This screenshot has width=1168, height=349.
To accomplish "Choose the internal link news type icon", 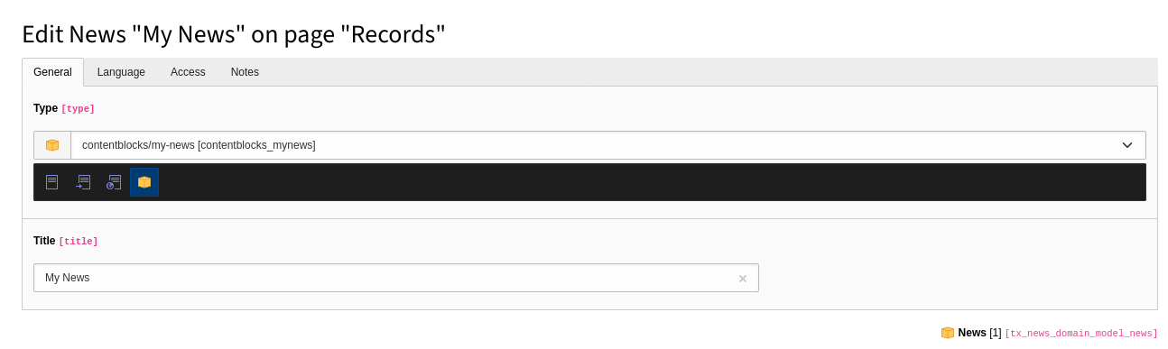I will (x=83, y=182).
